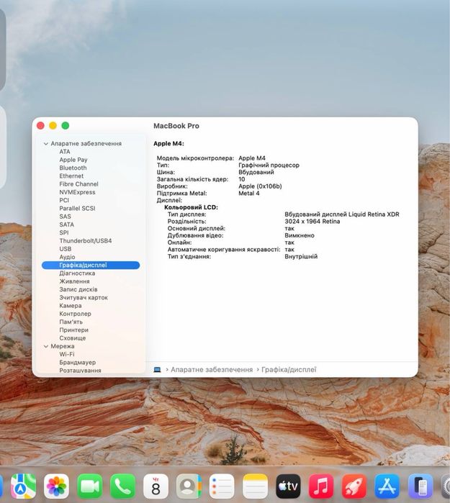Click the Внутрішній connection type value
Screen dimensions: 450x503
pos(301,257)
